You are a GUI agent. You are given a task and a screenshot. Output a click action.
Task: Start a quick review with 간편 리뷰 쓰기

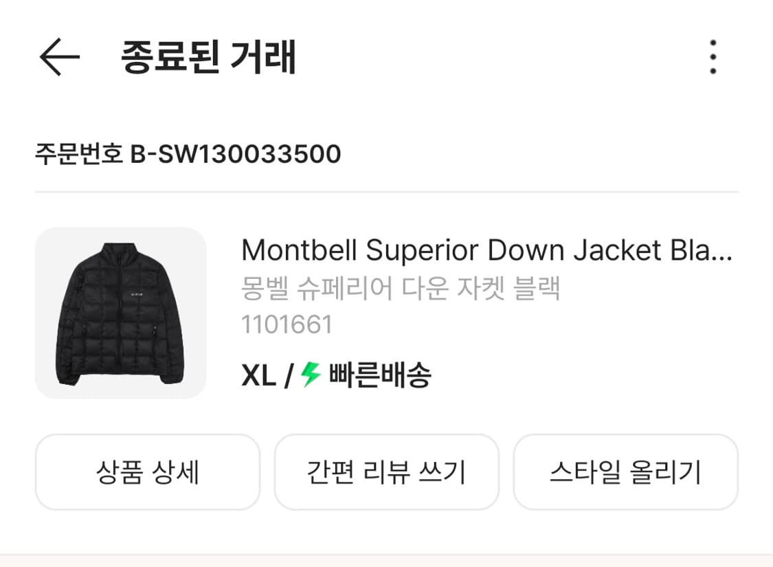pos(387,472)
